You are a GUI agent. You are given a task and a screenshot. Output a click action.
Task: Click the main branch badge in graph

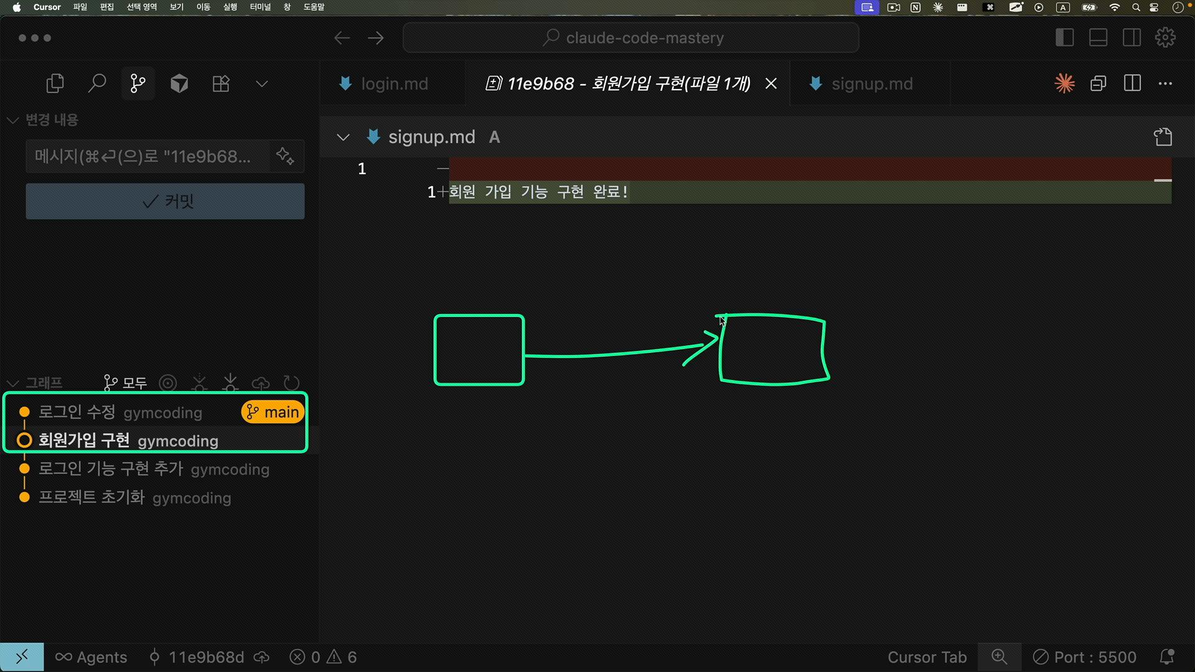(273, 412)
